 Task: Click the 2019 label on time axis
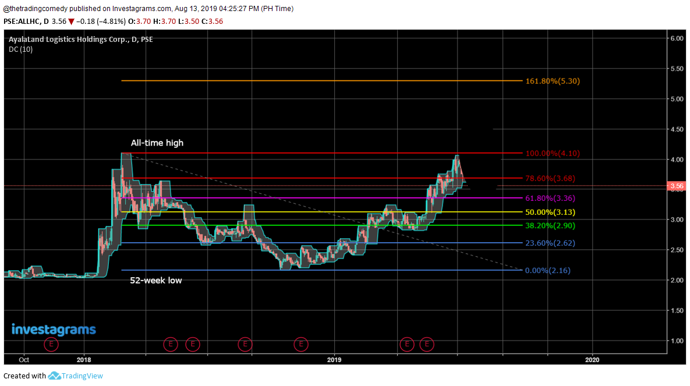tap(334, 360)
